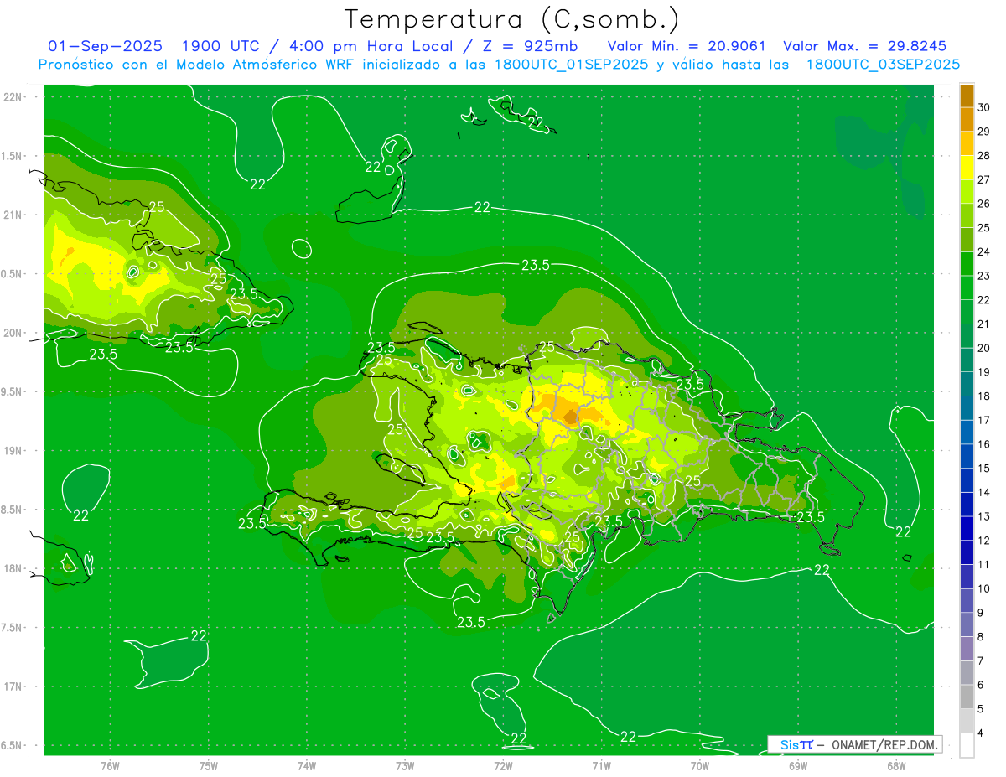Click the "19N" latitude axis label
Image resolution: width=1006 pixels, height=777 pixels.
tap(13, 451)
